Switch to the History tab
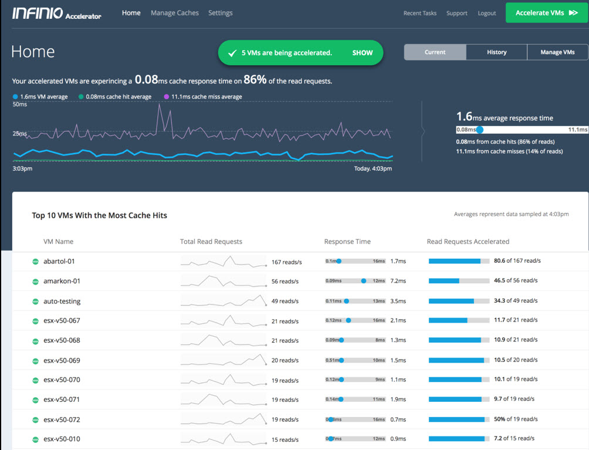The image size is (589, 450). coord(496,52)
